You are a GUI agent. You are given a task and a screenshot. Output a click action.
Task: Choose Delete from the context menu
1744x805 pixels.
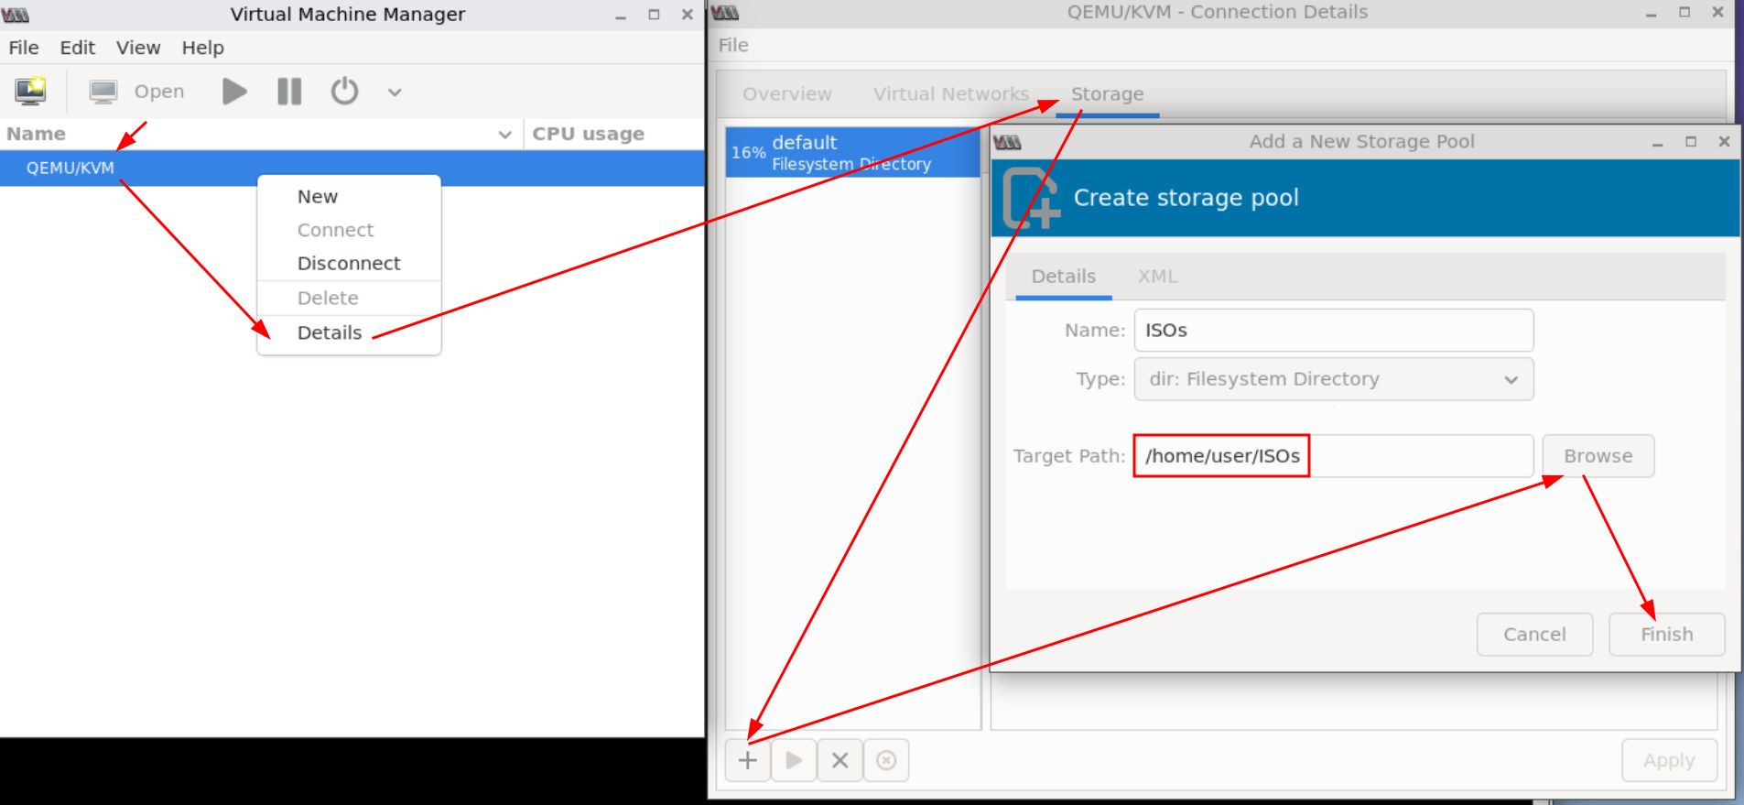[x=328, y=298]
